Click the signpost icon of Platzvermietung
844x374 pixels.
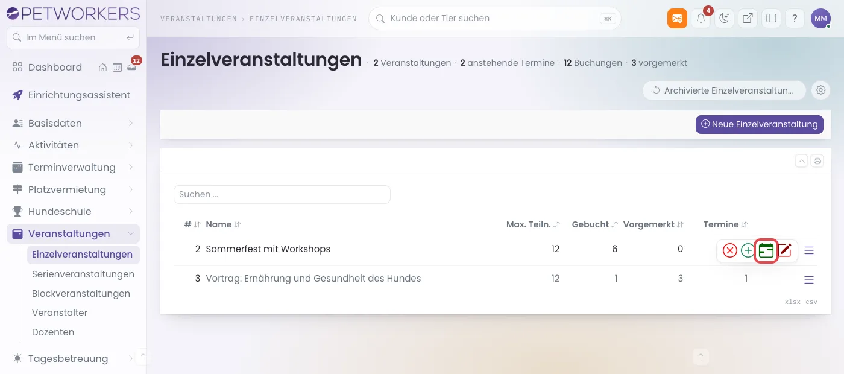click(x=17, y=189)
